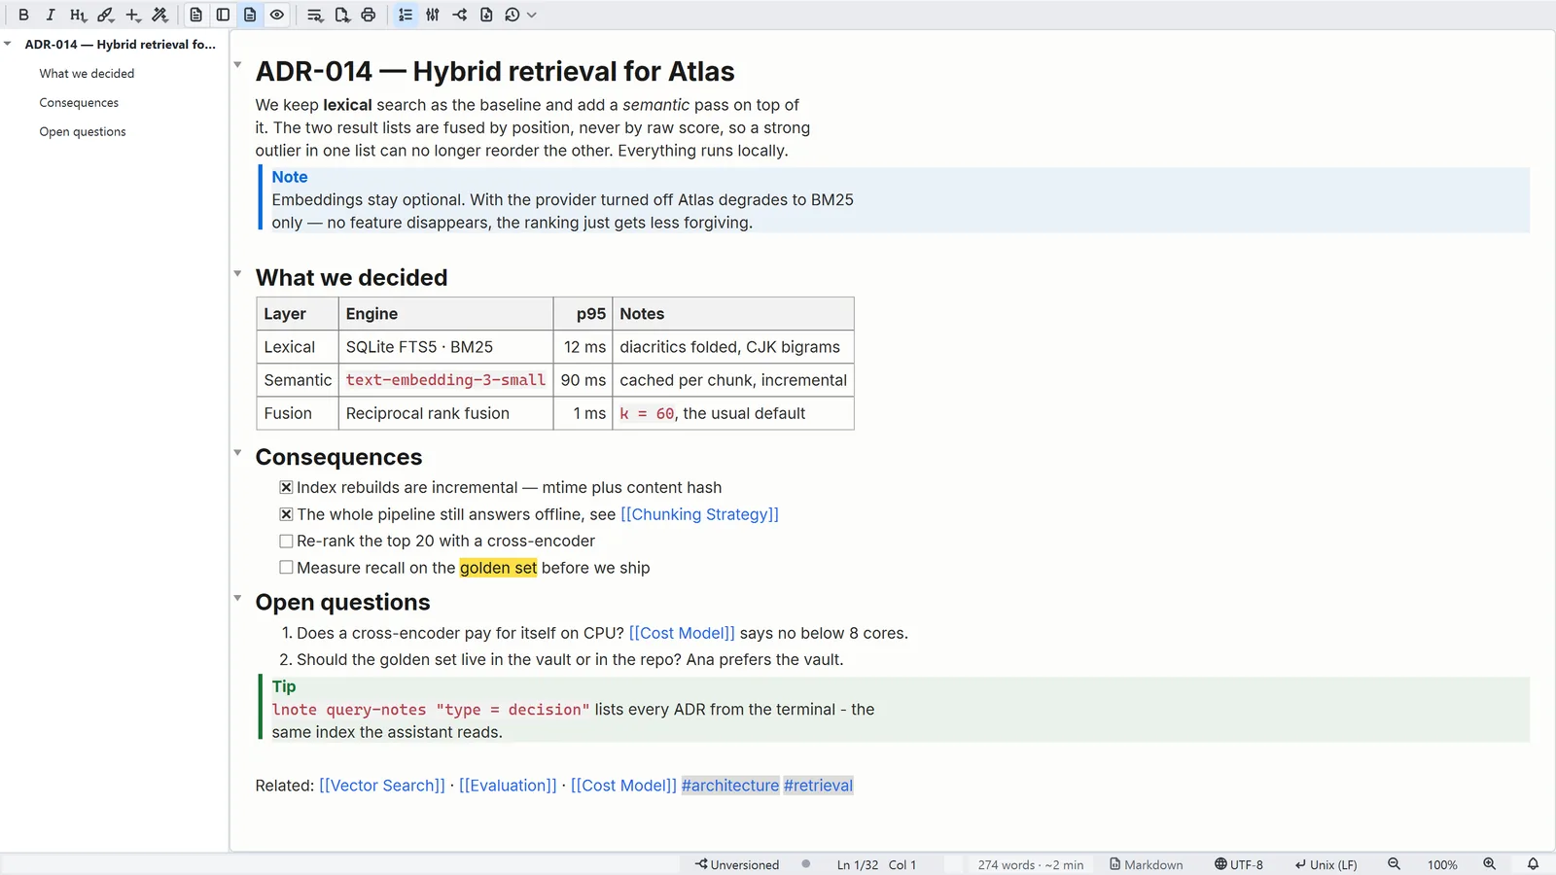
Task: Open the insert plus dropdown
Action: click(x=133, y=15)
